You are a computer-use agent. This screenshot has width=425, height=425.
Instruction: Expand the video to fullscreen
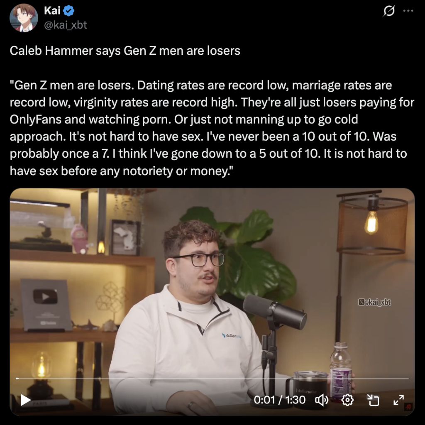coord(399,400)
